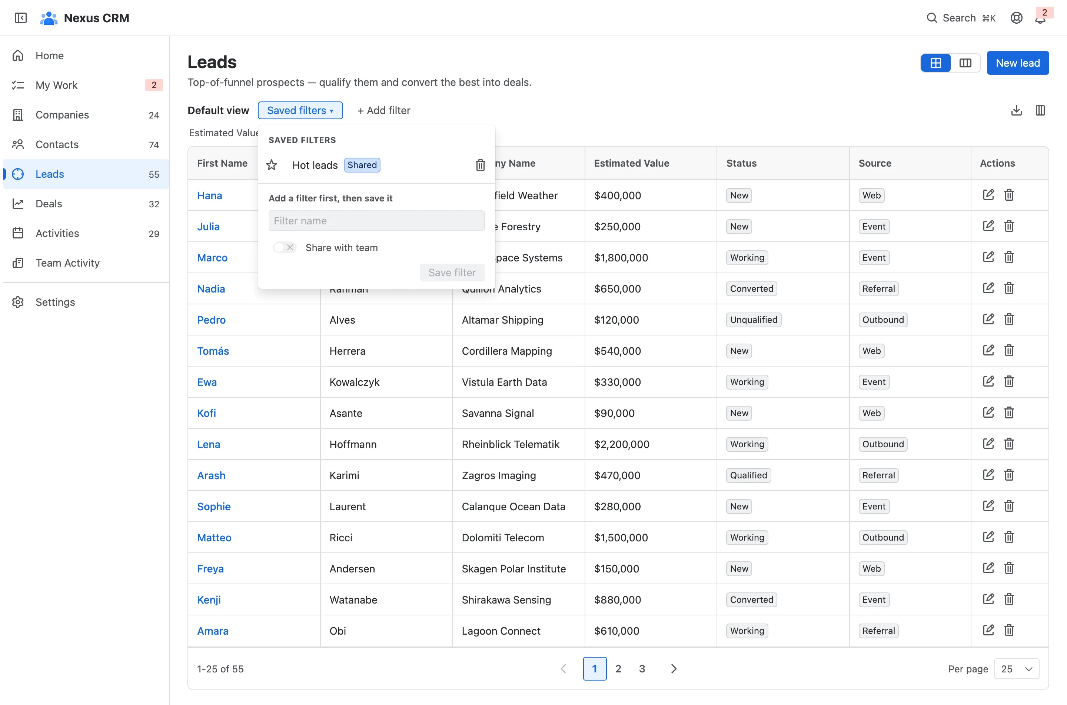The width and height of the screenshot is (1067, 705).
Task: Go to page 3
Action: [x=642, y=669]
